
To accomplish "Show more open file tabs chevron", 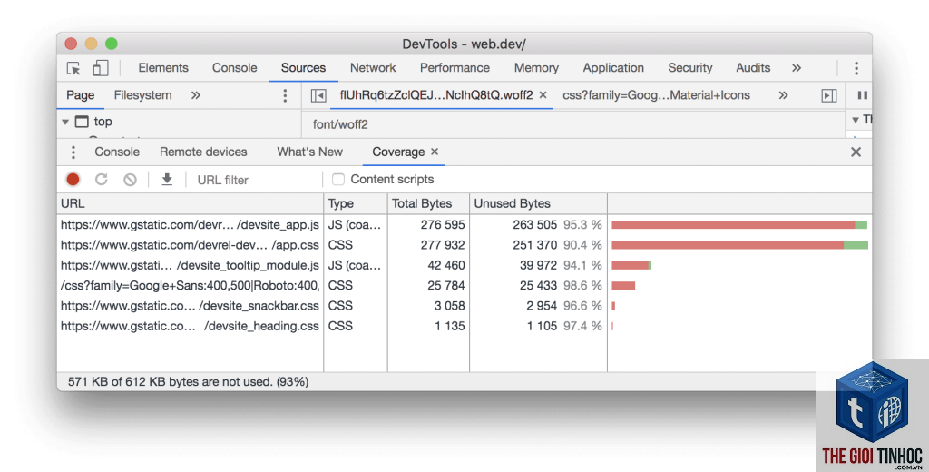I will click(x=783, y=95).
